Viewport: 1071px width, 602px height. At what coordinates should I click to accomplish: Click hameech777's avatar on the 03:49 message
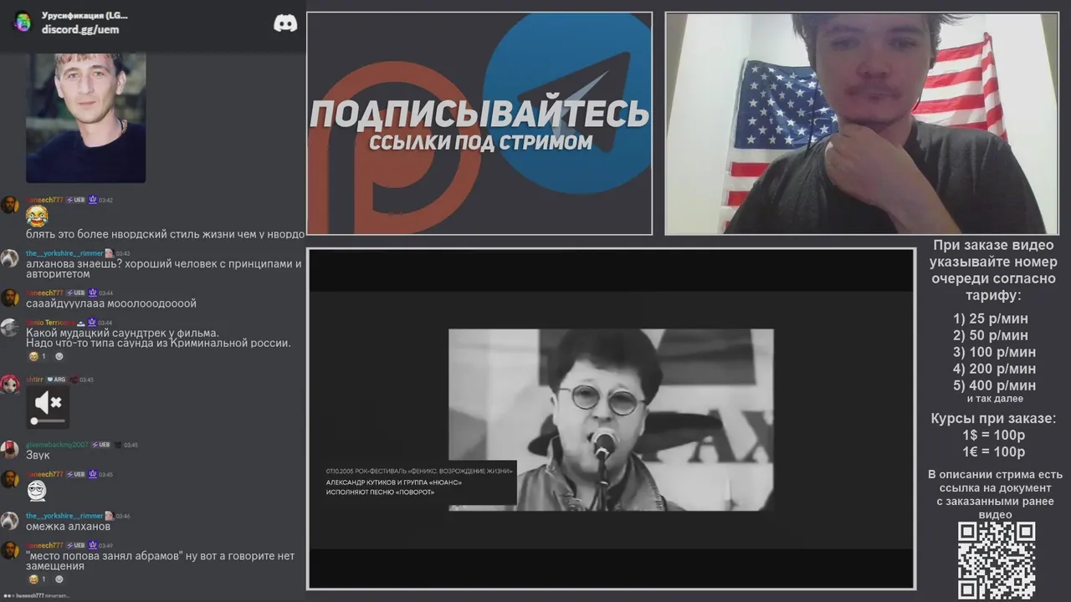[x=10, y=549]
